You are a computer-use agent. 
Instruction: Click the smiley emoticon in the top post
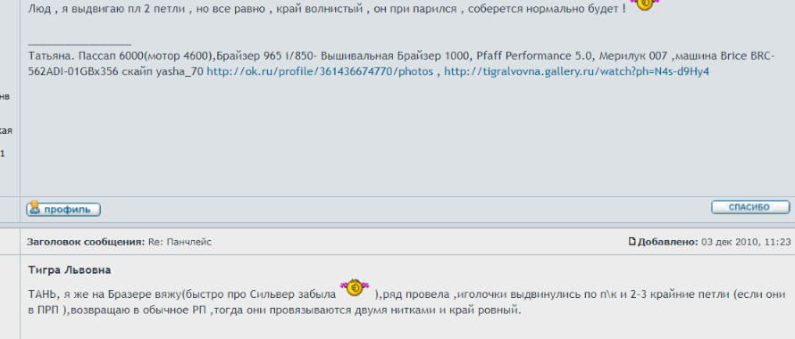[644, 4]
